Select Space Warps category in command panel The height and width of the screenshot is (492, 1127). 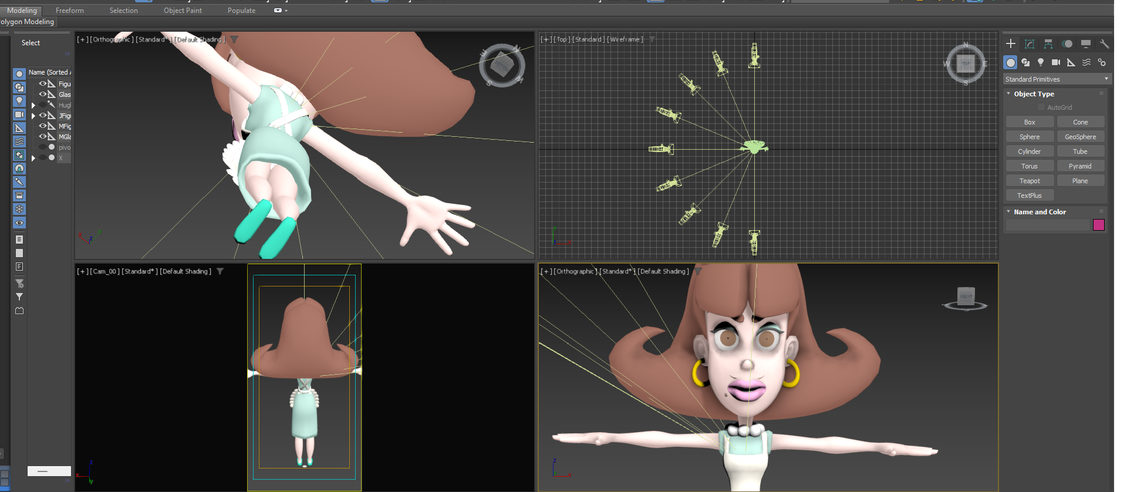pyautogui.click(x=1086, y=62)
